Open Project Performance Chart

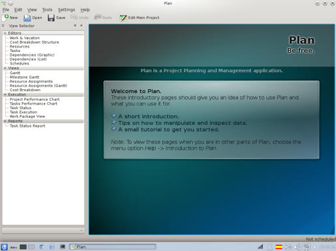click(x=35, y=99)
